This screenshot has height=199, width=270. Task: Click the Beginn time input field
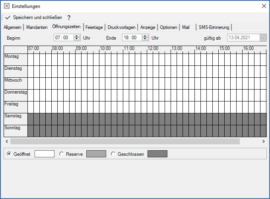point(63,38)
